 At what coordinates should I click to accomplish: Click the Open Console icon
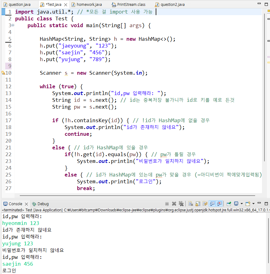coord(248,204)
